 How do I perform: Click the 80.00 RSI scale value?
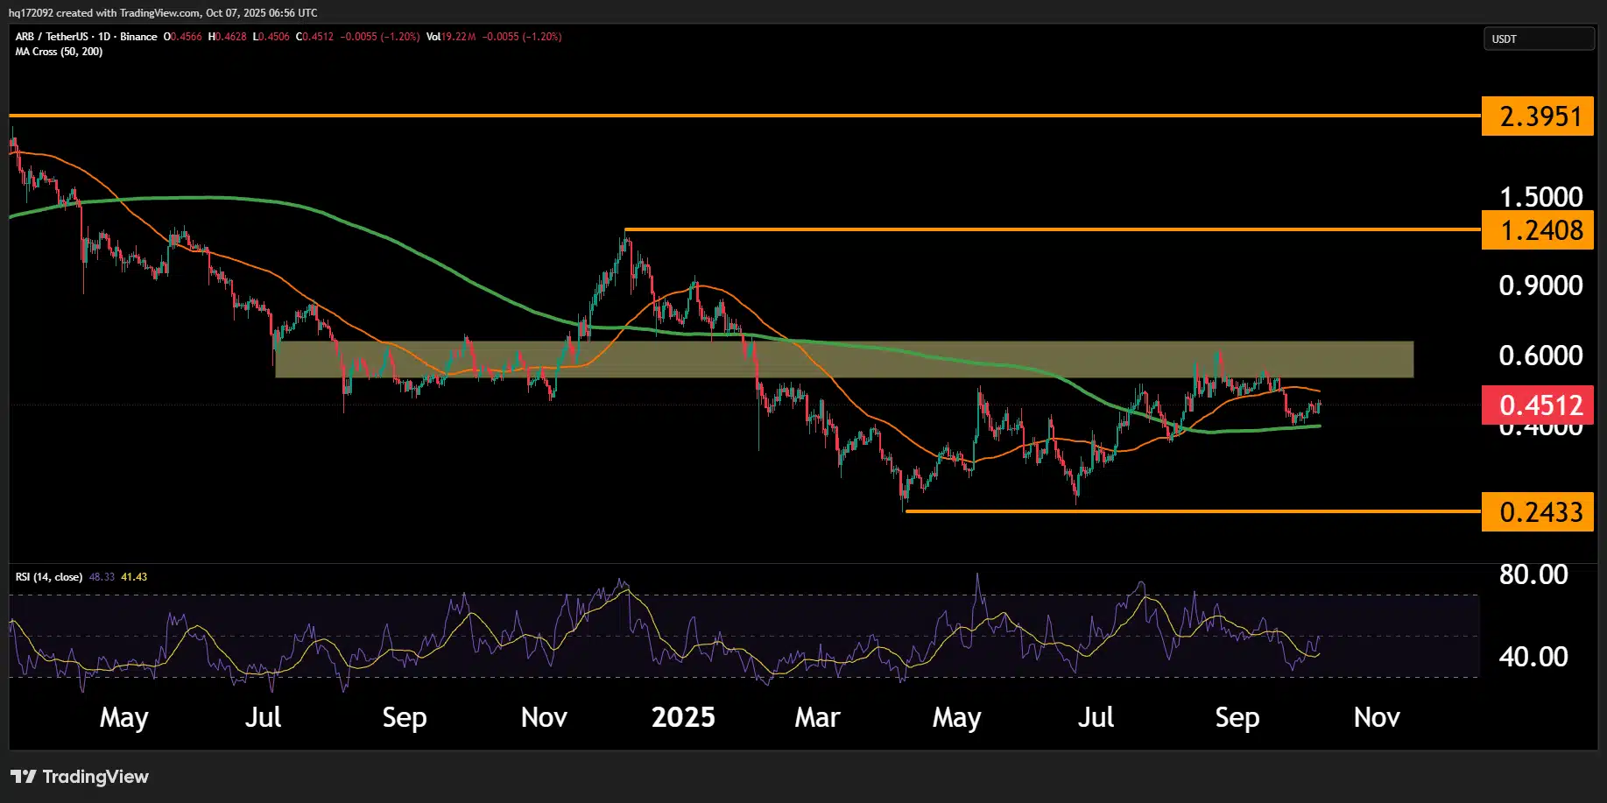coord(1533,574)
